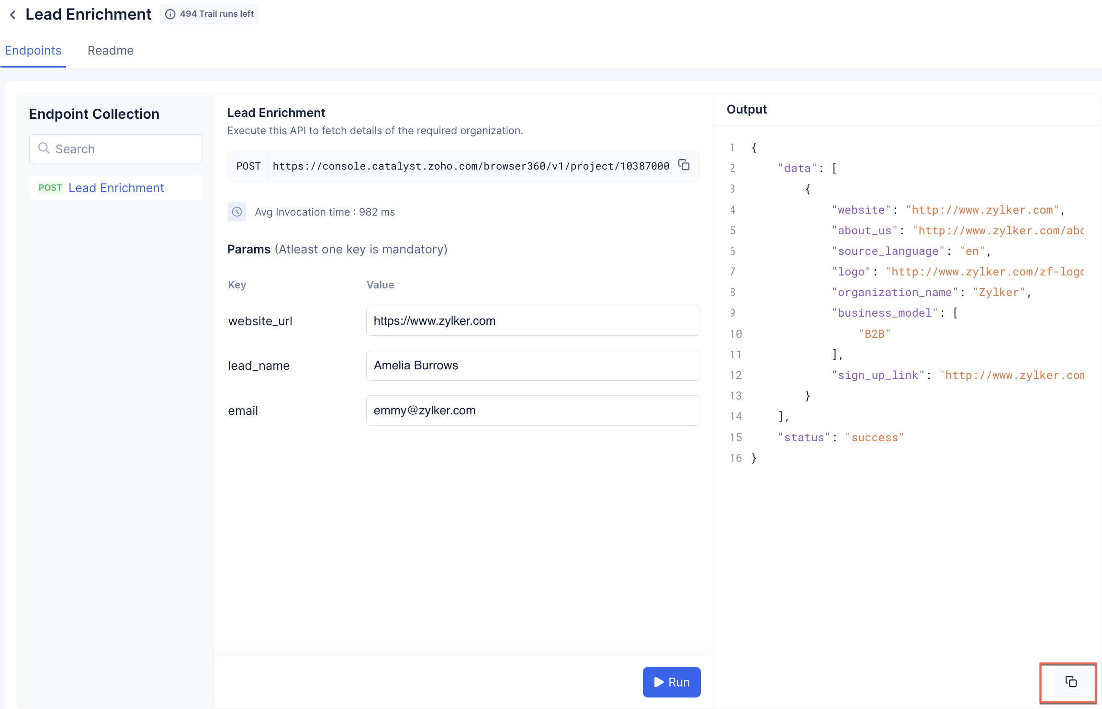The image size is (1102, 709).
Task: Switch to the Endpoints tab
Action: click(33, 51)
